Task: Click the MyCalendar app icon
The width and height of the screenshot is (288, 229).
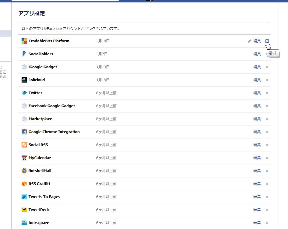Action: pos(24,158)
